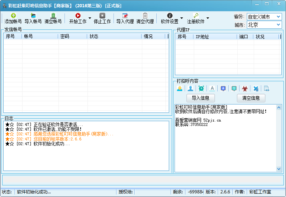This screenshot has height=197, width=286.
Task: Click the 导入信息 button
Action: tap(200, 98)
